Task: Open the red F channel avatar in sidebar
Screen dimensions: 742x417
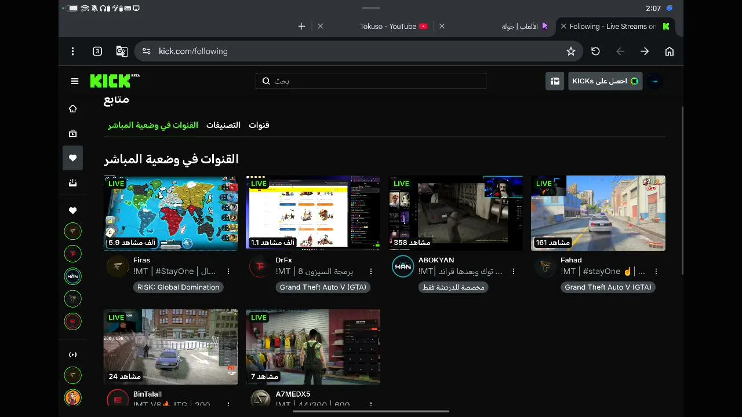Action: pos(72,254)
